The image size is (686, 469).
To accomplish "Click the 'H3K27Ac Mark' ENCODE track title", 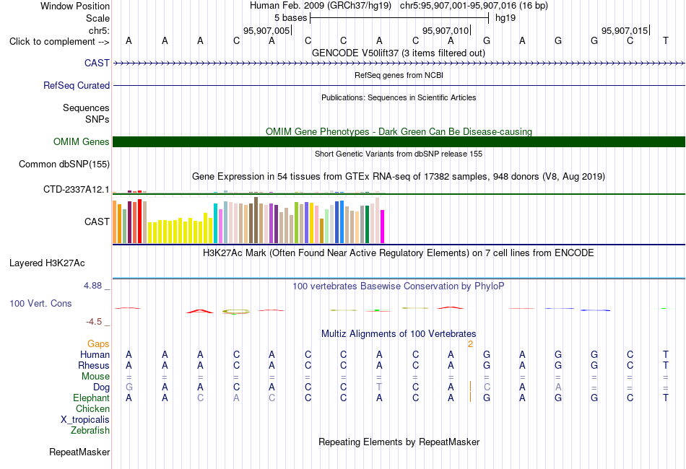I will pyautogui.click(x=398, y=253).
